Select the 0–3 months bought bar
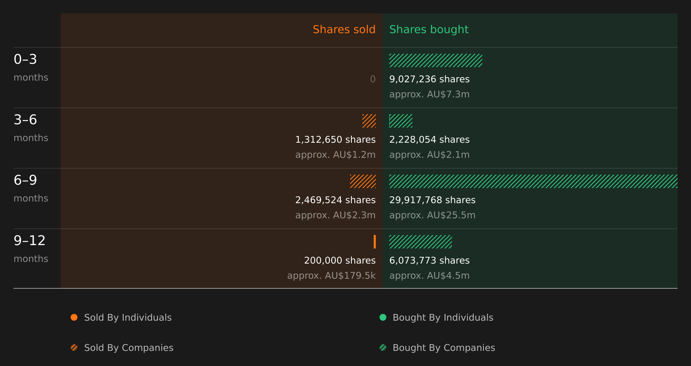 coord(436,60)
